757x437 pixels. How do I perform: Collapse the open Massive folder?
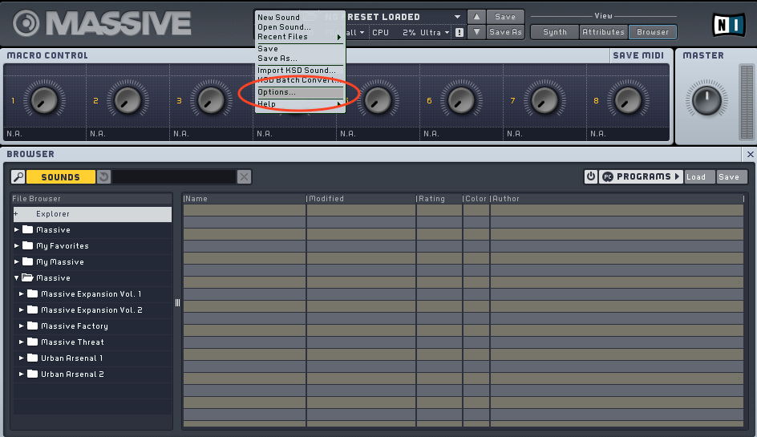17,278
